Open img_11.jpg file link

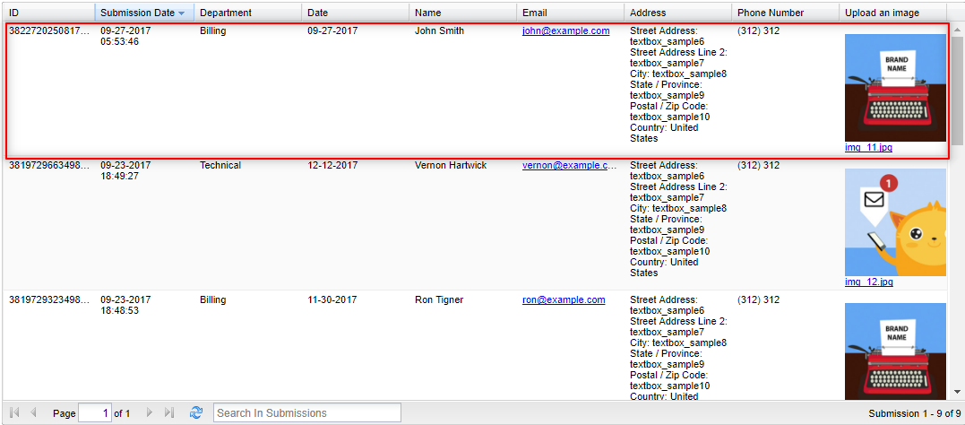coord(868,148)
